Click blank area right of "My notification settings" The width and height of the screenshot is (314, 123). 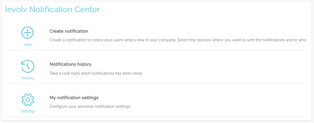coord(184,98)
